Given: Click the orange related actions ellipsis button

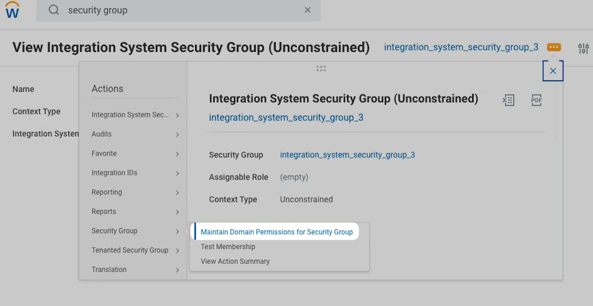Looking at the screenshot, I should click(554, 47).
